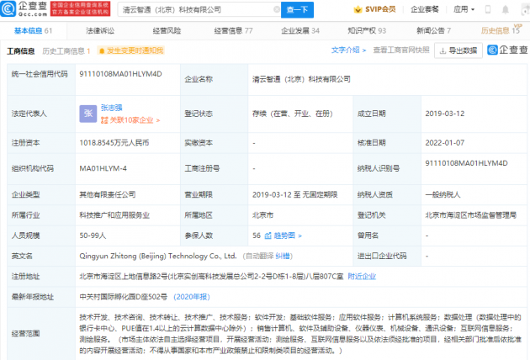
Task: Click the Qcc.com logo icon
Action: (8, 9)
